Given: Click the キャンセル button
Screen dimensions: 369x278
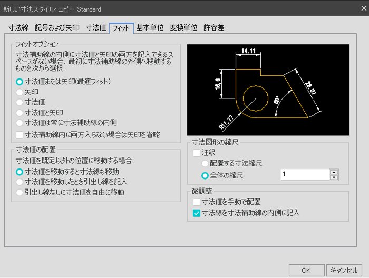Looking at the screenshot, I should [344, 271].
